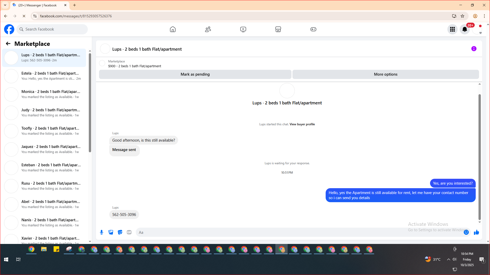Click the Marketplace back arrow
Viewport: 490px width, 275px height.
[8, 44]
